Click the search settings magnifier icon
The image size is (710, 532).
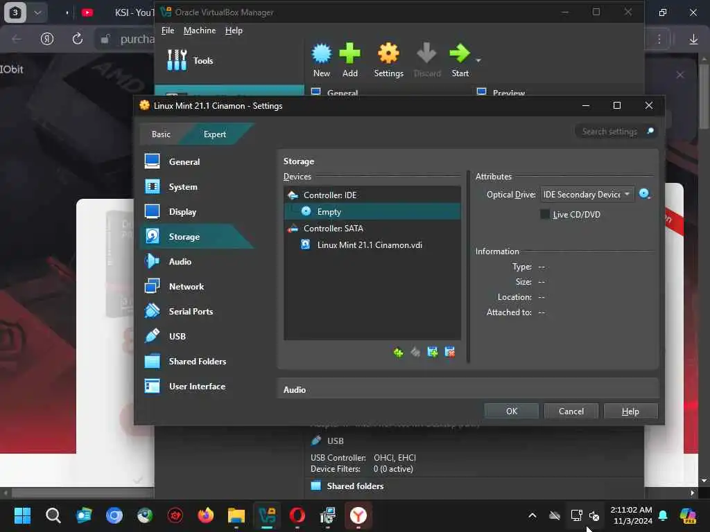[650, 131]
